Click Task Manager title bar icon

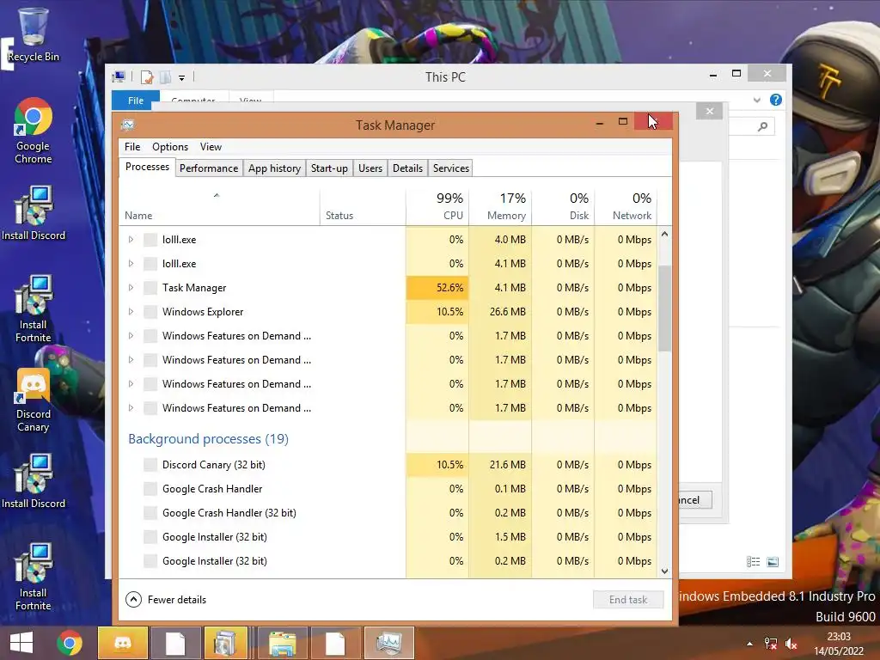(x=128, y=125)
